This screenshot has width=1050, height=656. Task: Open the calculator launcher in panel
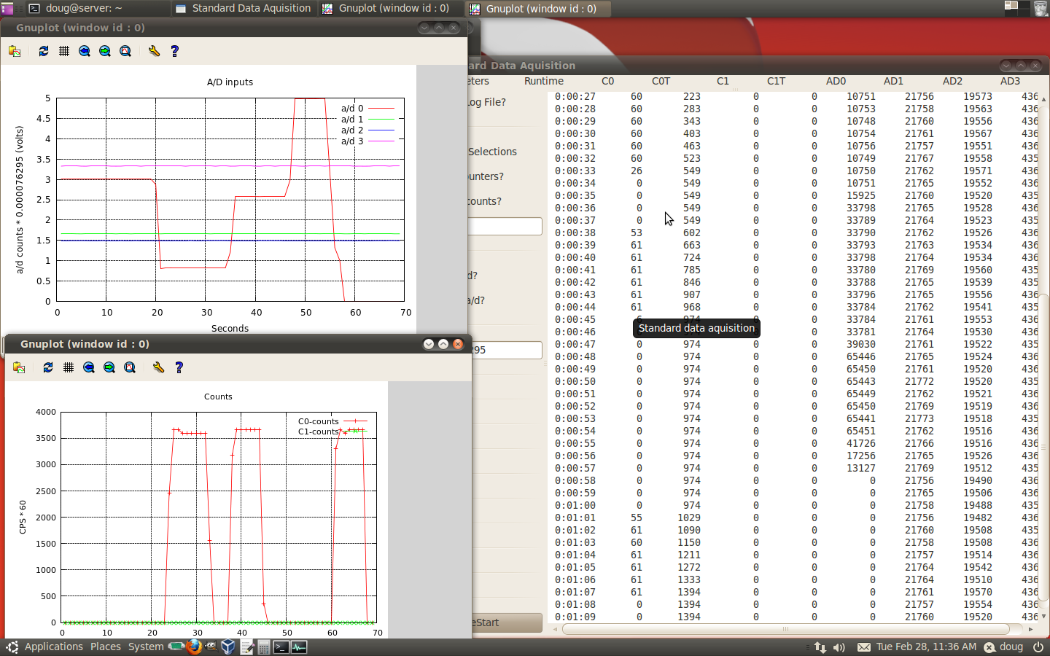click(x=264, y=647)
